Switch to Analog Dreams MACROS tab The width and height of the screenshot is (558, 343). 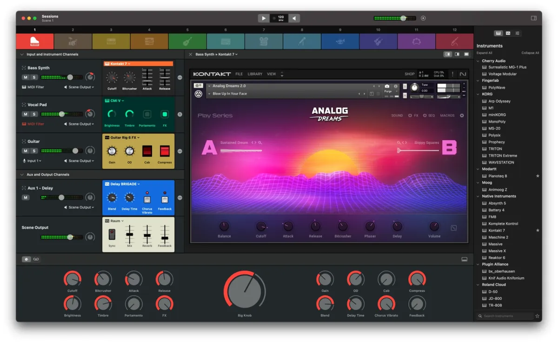[447, 116]
